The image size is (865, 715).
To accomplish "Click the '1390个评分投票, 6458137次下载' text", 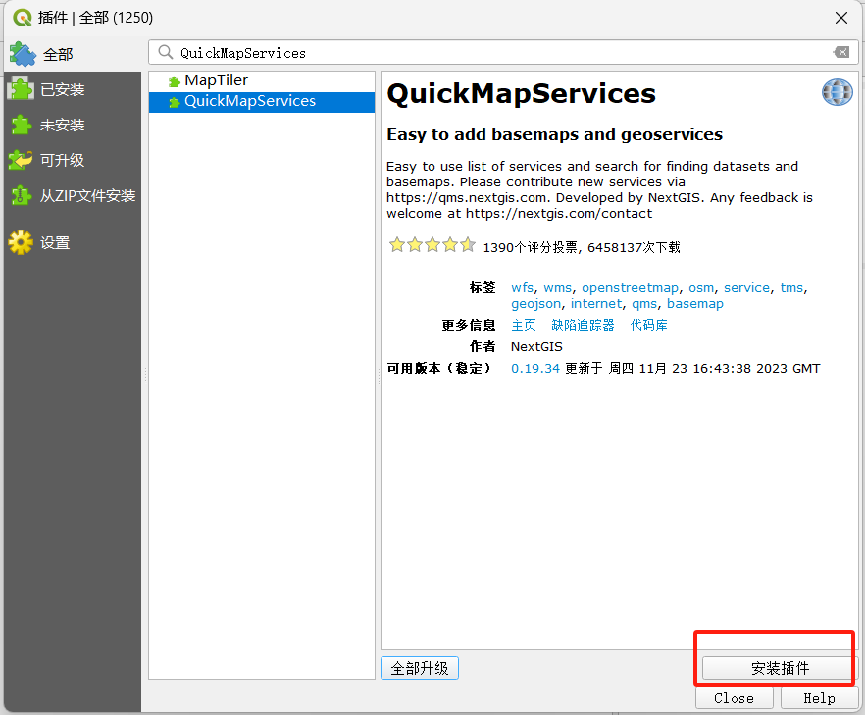I will coord(582,248).
